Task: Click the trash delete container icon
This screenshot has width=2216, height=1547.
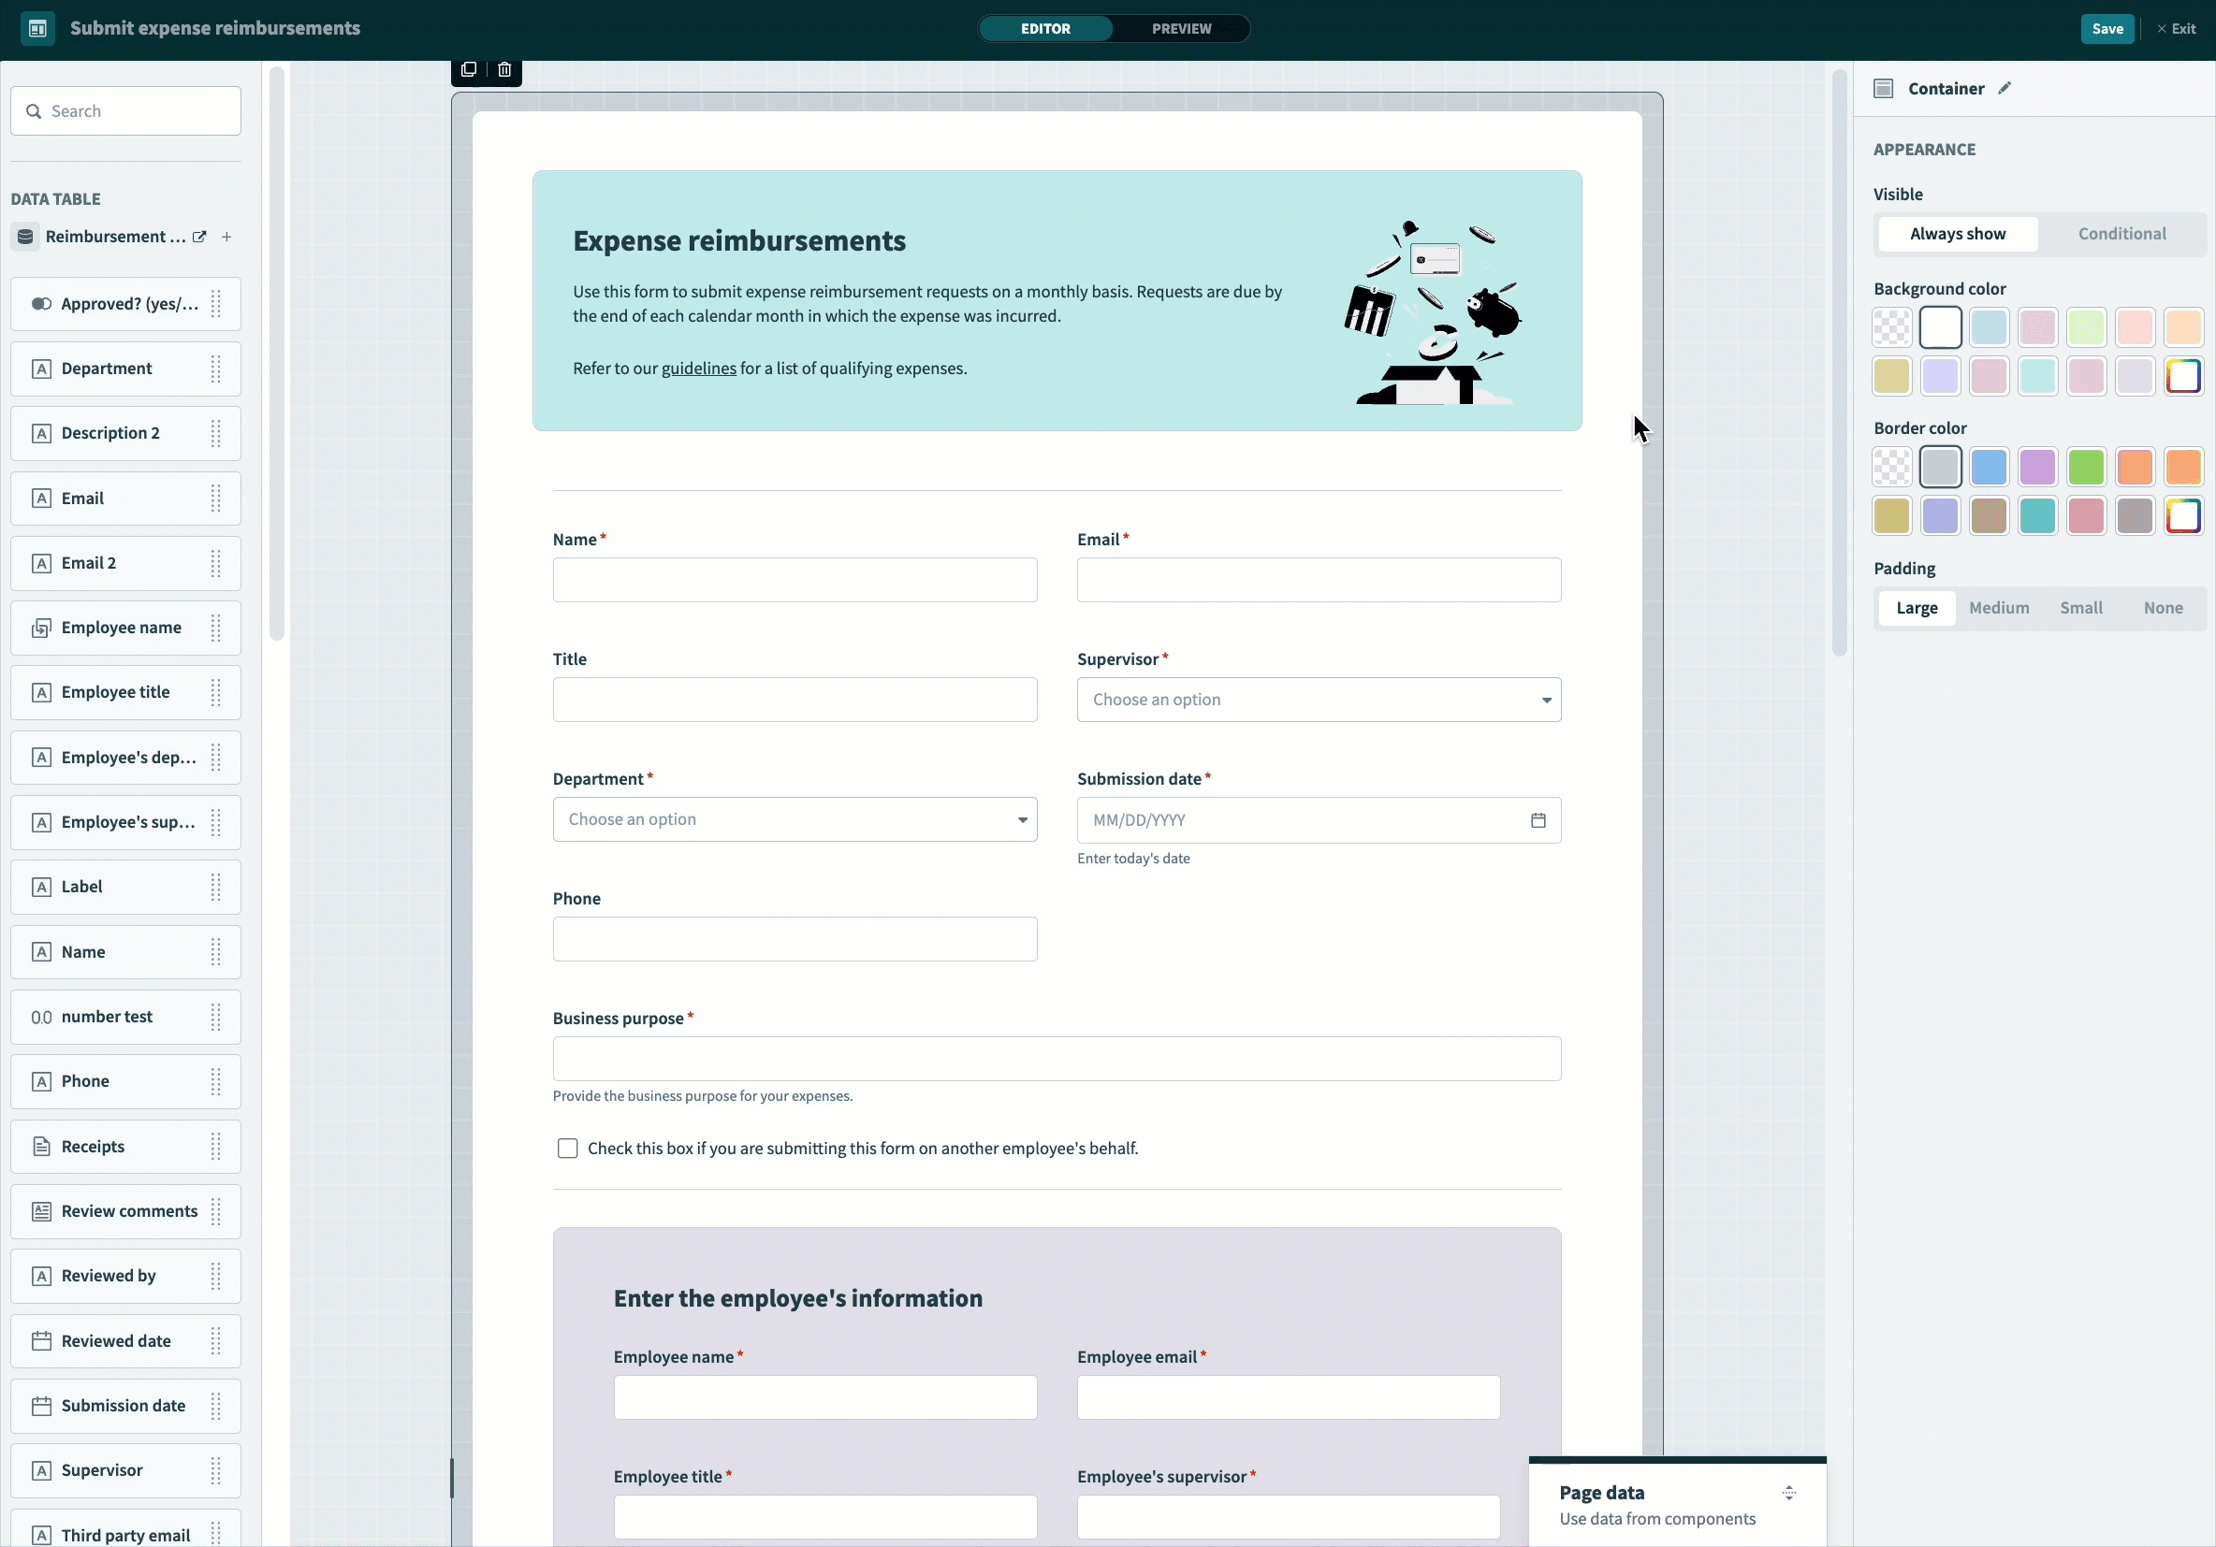Action: [504, 69]
